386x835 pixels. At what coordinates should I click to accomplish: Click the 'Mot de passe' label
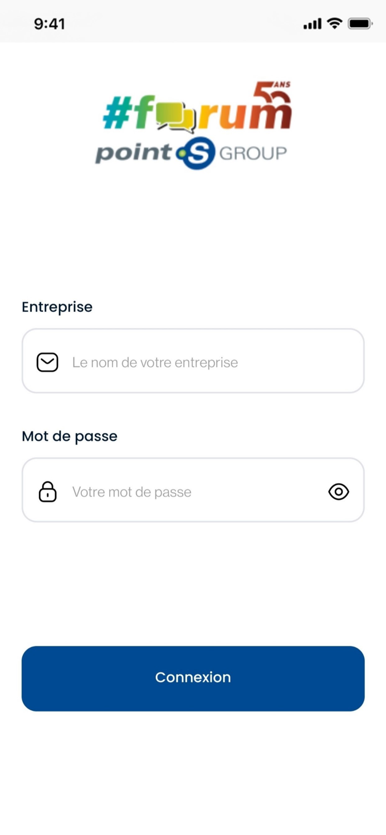point(70,436)
